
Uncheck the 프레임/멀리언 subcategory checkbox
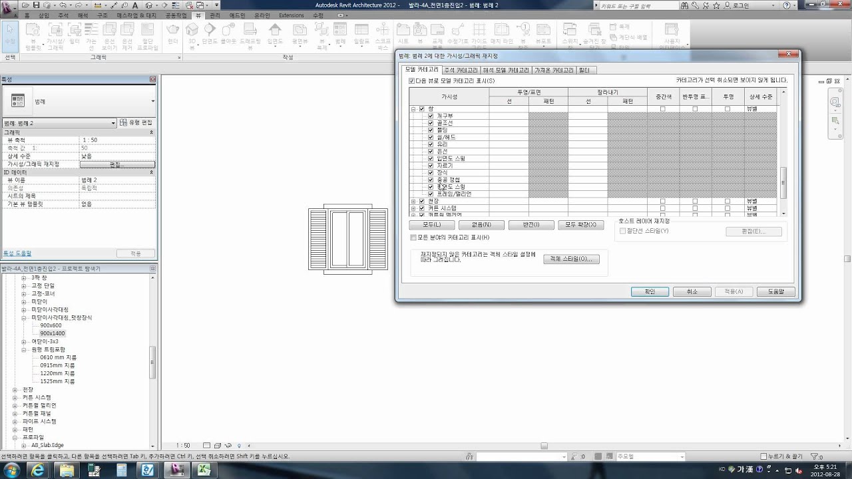pos(431,194)
